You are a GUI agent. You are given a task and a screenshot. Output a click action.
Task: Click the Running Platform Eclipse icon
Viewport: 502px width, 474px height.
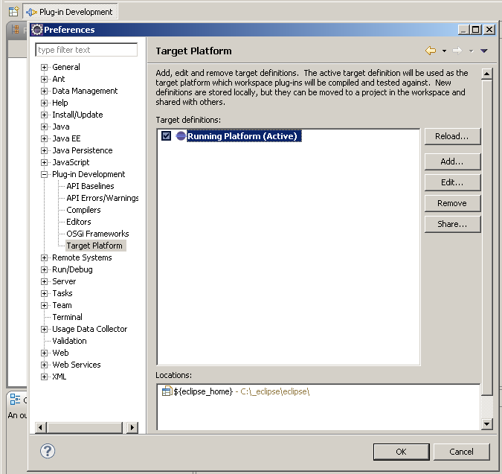181,135
